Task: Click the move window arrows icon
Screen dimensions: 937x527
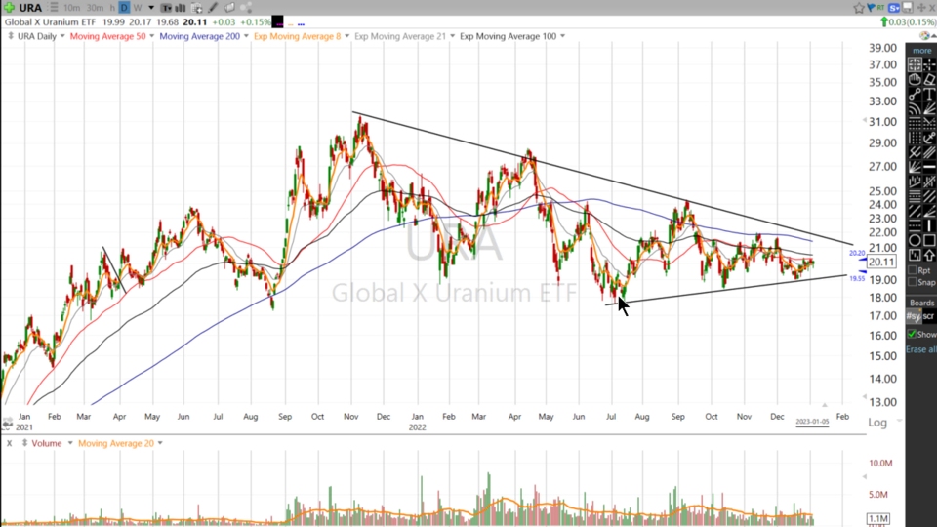Action: pyautogui.click(x=922, y=8)
